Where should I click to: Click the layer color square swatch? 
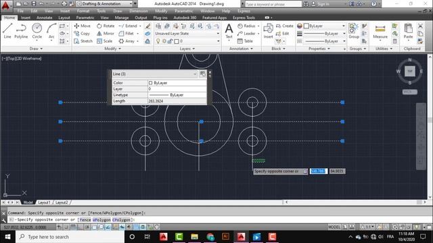click(177, 41)
